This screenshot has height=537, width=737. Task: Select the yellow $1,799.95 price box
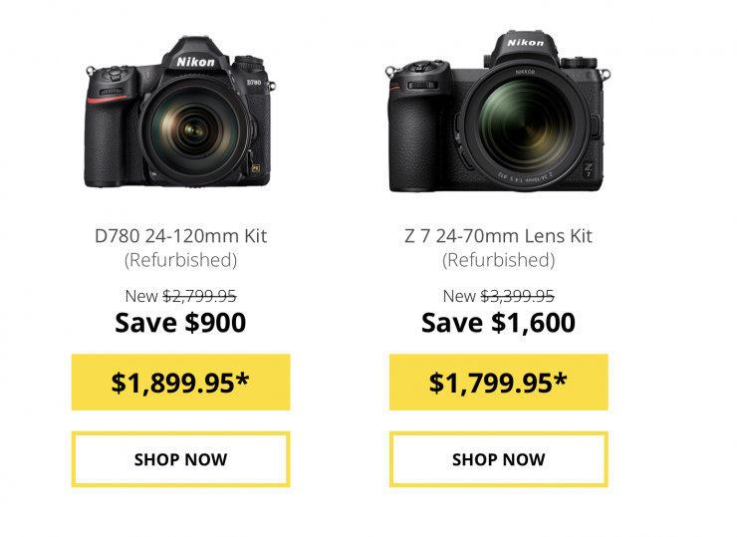498,382
